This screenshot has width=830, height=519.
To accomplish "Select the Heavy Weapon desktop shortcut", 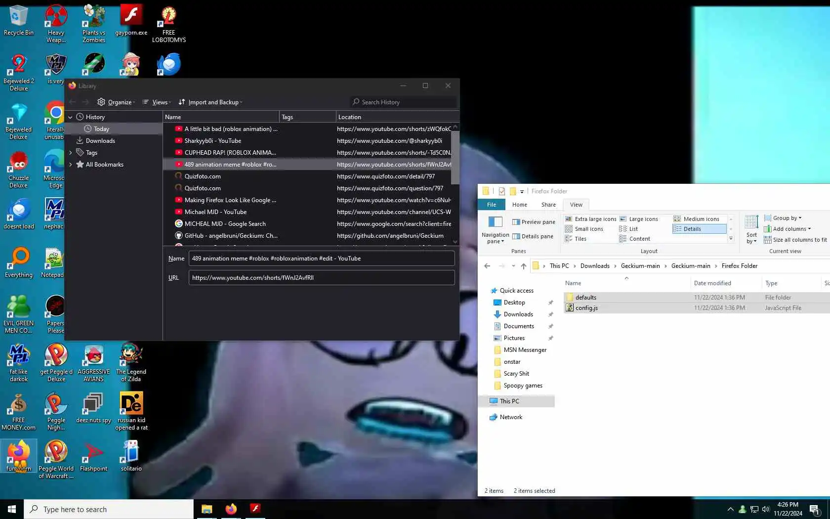I will tap(56, 24).
